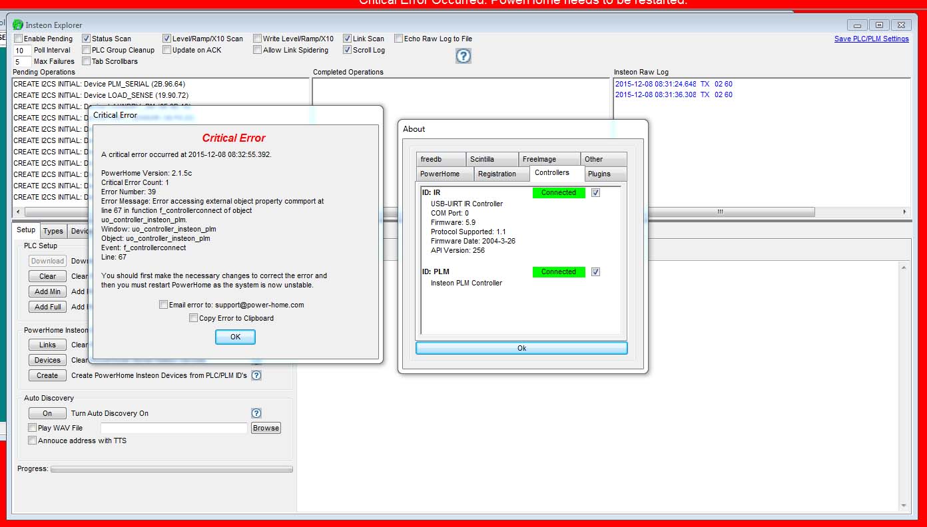Turn Auto Discovery on with the On button
This screenshot has width=927, height=527.
47,413
